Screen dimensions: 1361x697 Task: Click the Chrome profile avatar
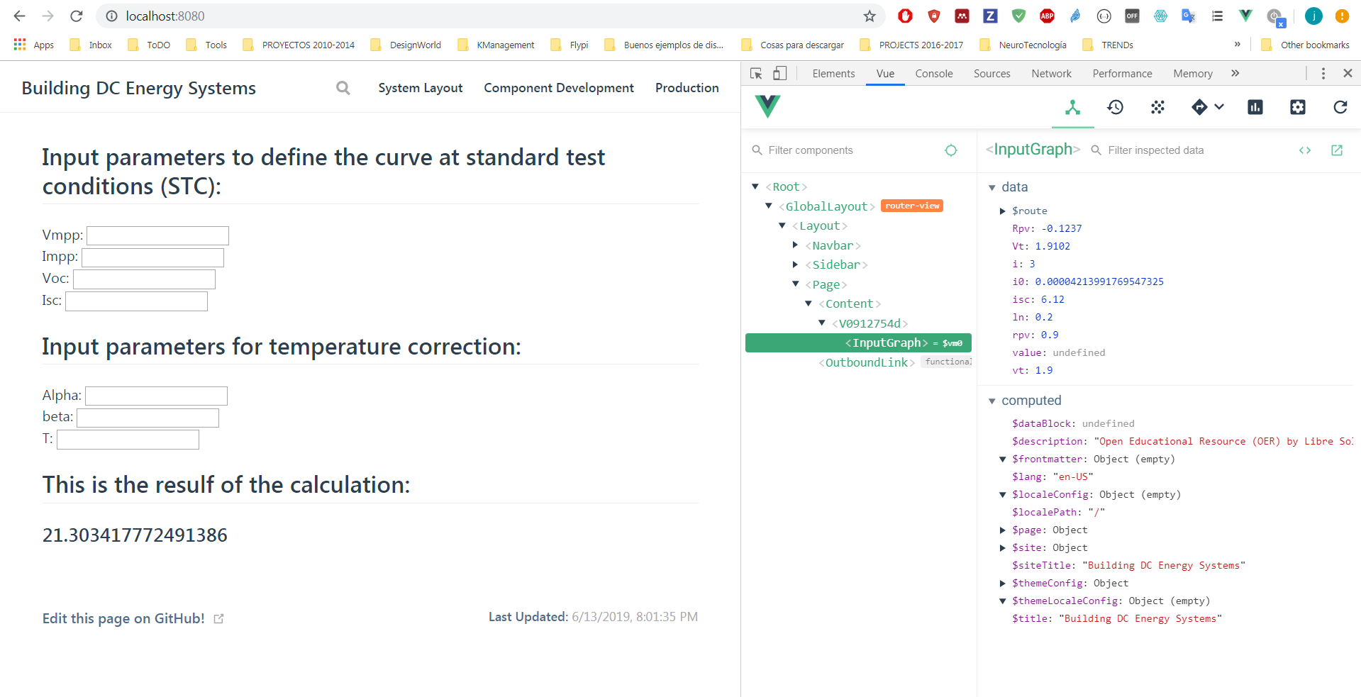[1313, 16]
